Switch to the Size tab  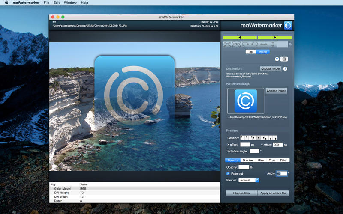tap(261, 160)
